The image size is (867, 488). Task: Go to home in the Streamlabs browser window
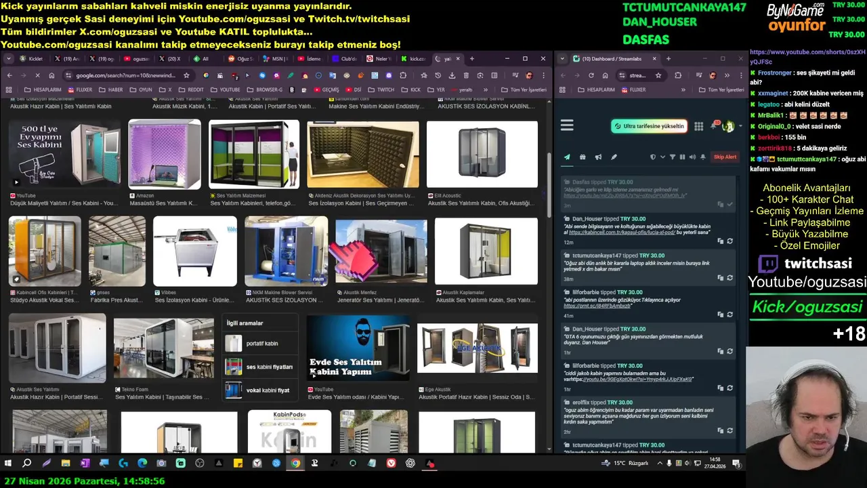tap(605, 75)
